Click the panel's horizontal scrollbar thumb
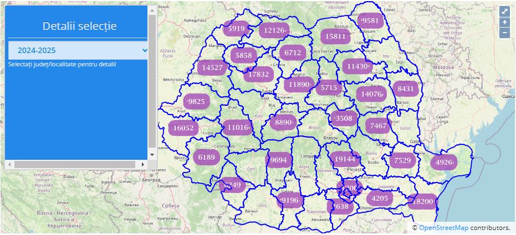Screen dimensions: 516x235 tap(74, 164)
